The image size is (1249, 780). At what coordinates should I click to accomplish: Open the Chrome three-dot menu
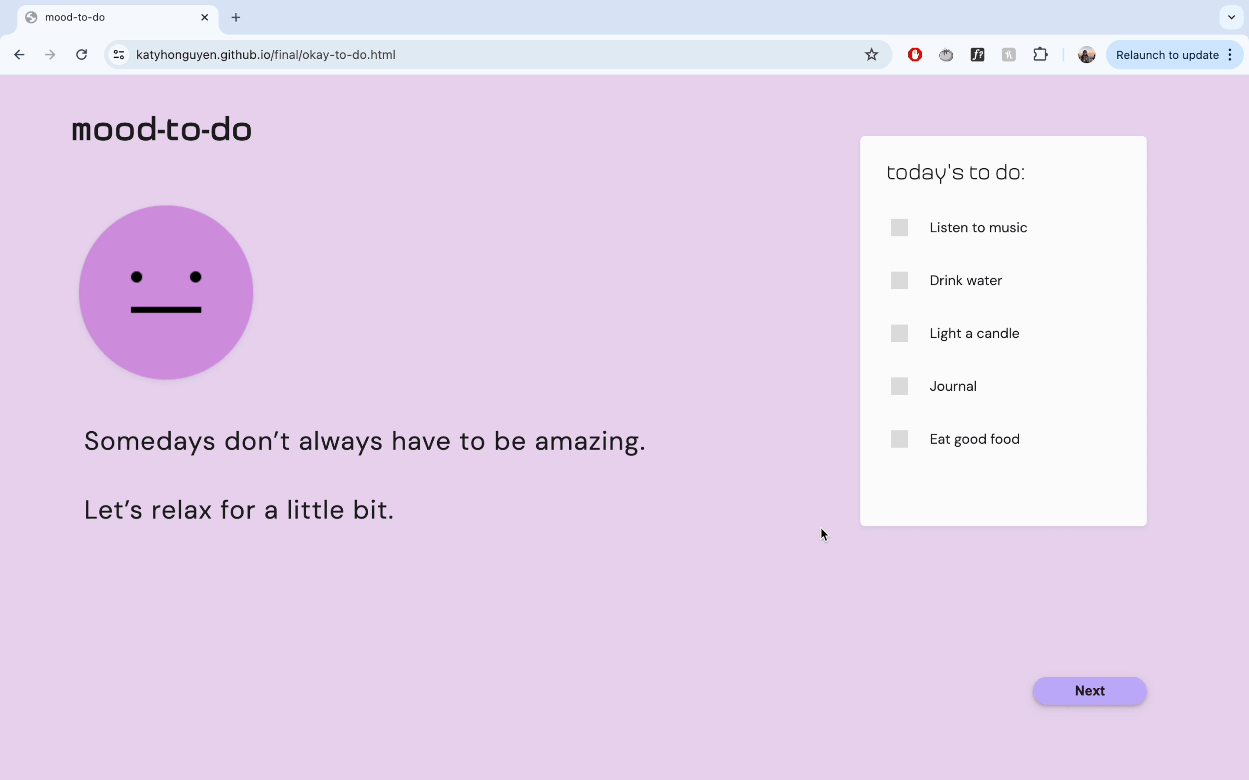click(x=1231, y=55)
